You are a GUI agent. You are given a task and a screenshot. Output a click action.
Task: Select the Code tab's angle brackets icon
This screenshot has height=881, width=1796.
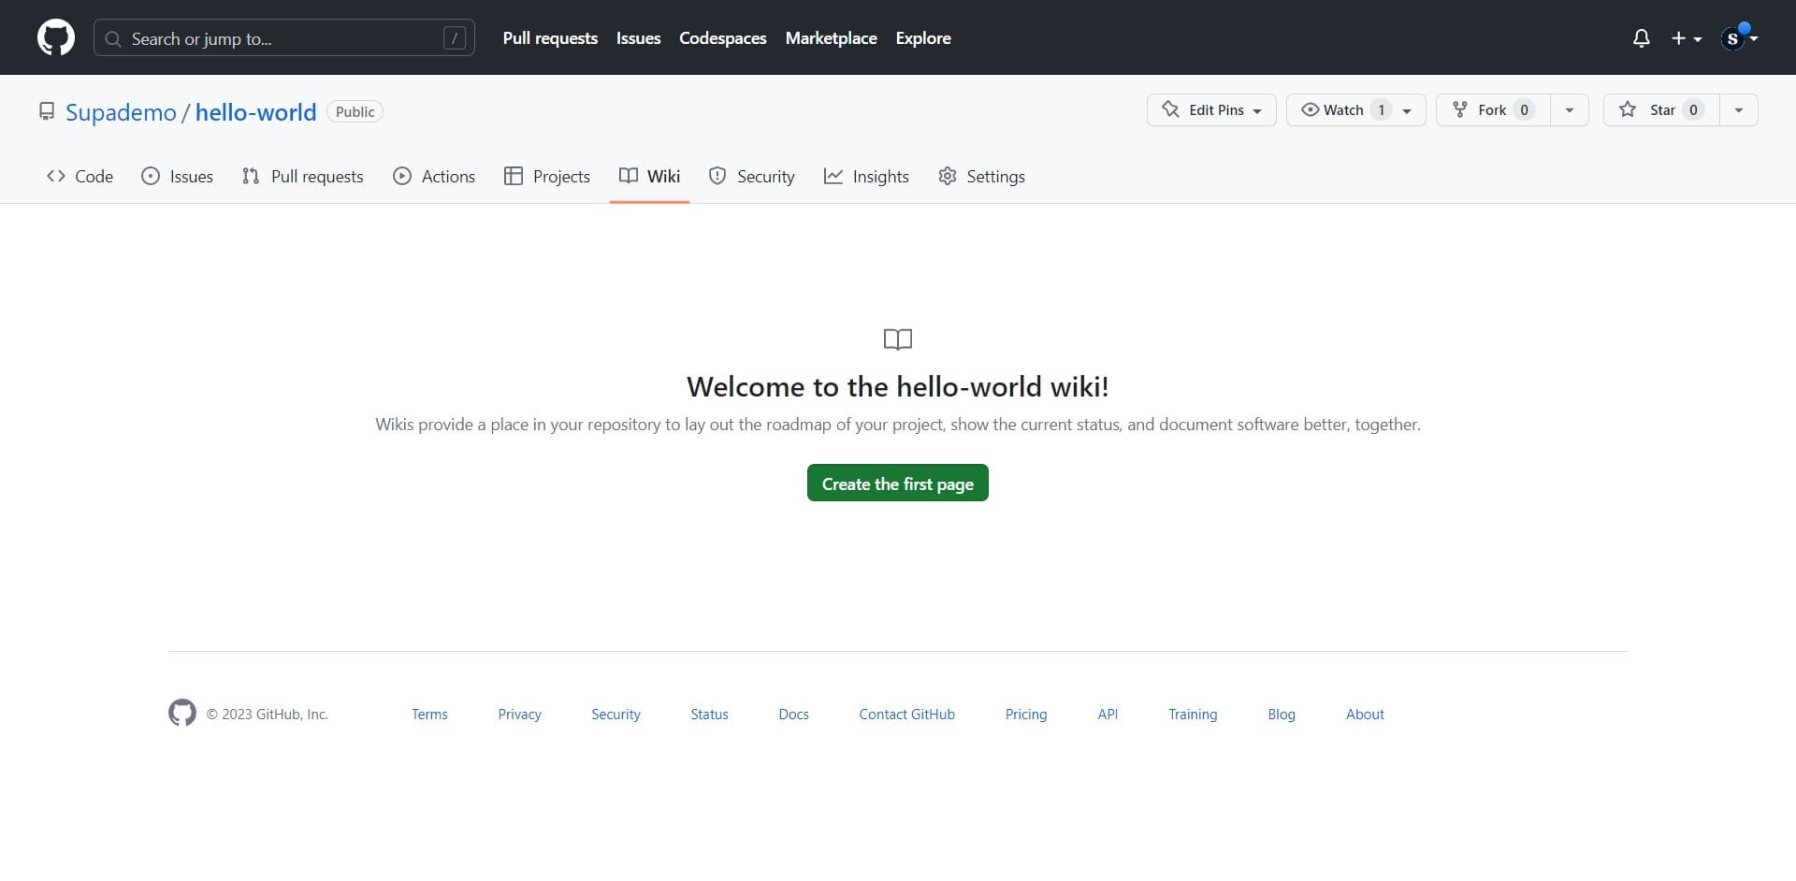pyautogui.click(x=55, y=176)
